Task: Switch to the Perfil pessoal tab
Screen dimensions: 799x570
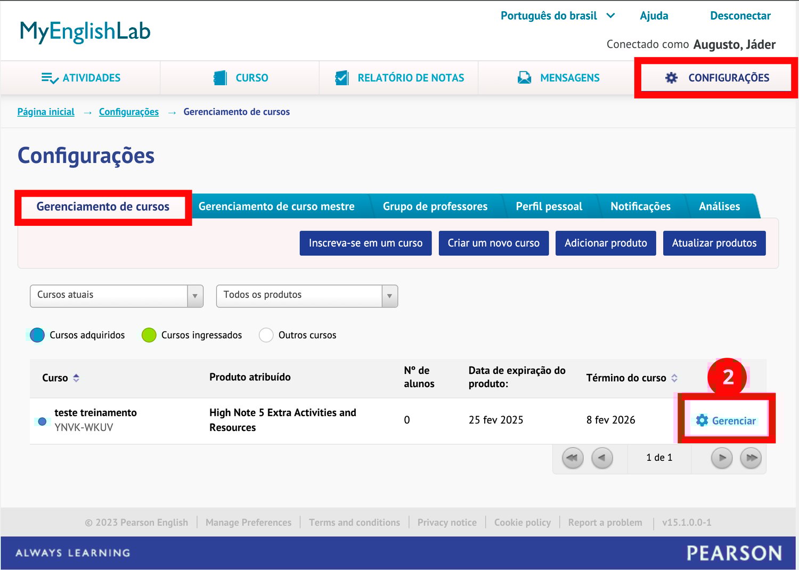Action: tap(549, 207)
